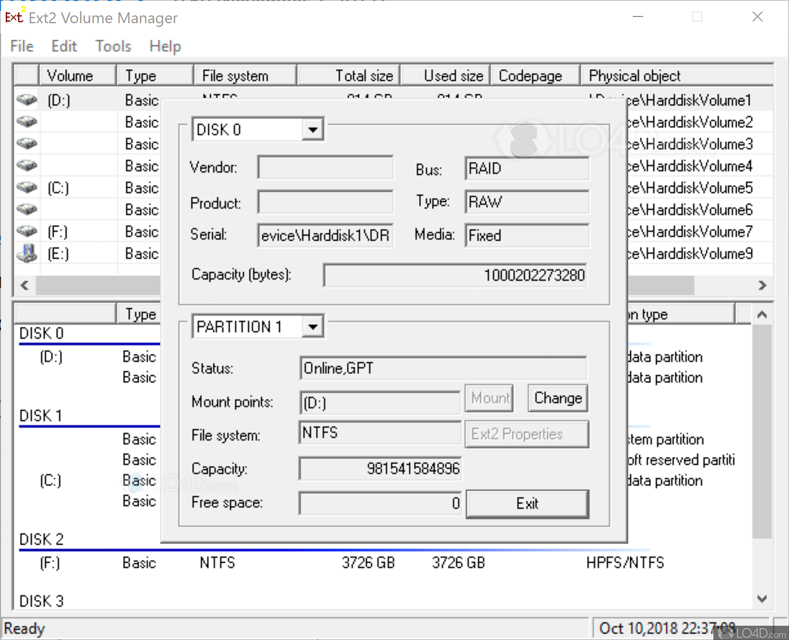Screen dimensions: 789x640
Task: Open the Tools menu
Action: click(113, 46)
